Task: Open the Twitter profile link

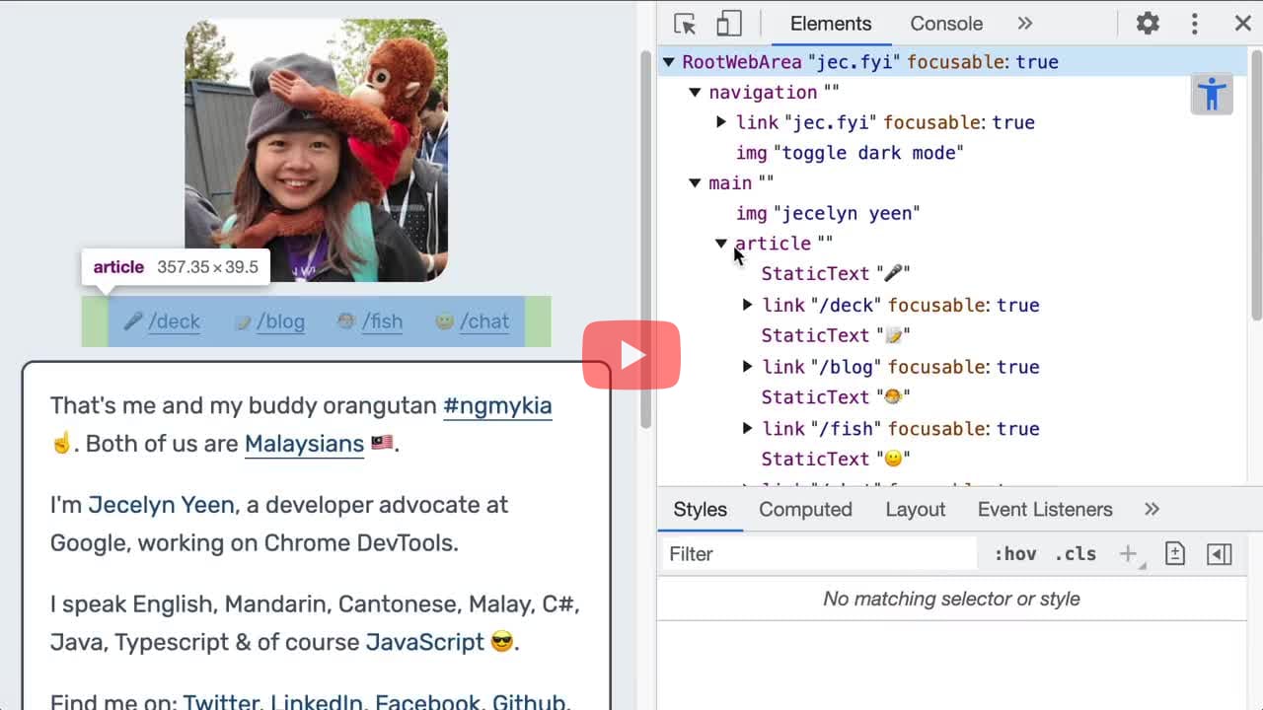Action: pyautogui.click(x=221, y=702)
